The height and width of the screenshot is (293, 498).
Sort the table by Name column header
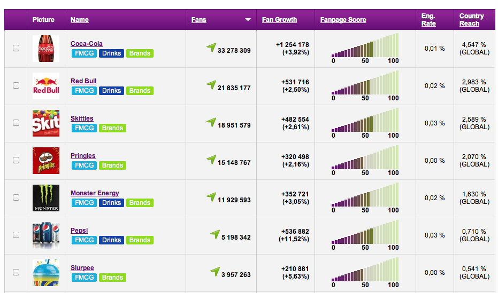click(x=79, y=20)
